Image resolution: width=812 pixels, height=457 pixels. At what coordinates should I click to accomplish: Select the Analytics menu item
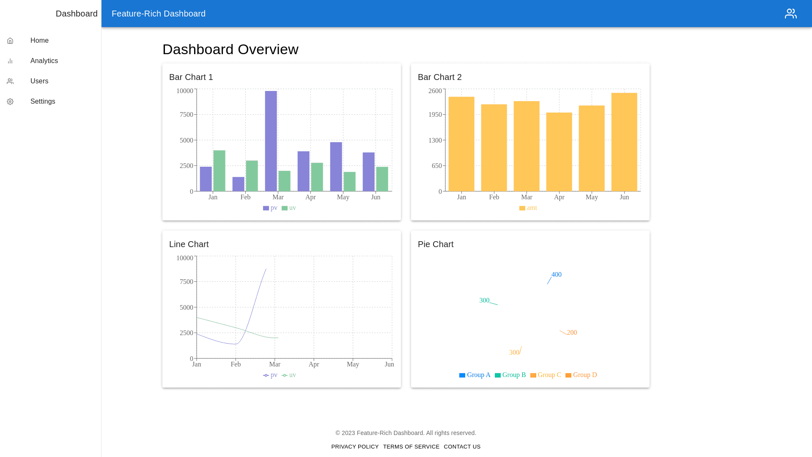(44, 61)
